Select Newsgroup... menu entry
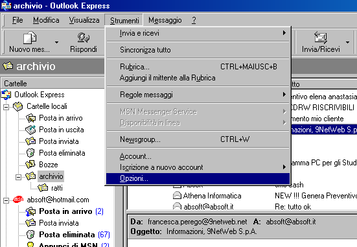 198,139
